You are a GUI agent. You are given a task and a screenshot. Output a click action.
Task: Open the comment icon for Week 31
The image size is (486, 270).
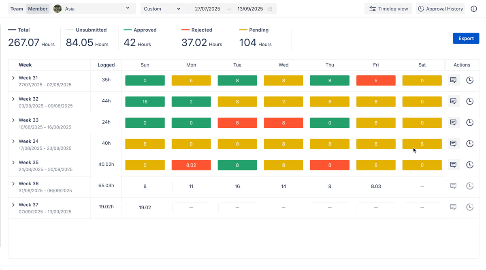453,80
